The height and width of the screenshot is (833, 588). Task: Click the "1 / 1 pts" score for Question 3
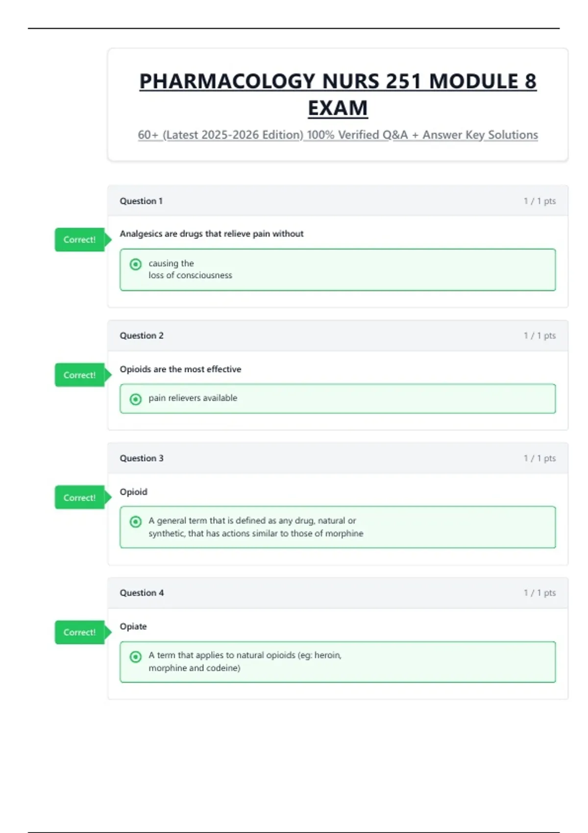click(539, 458)
